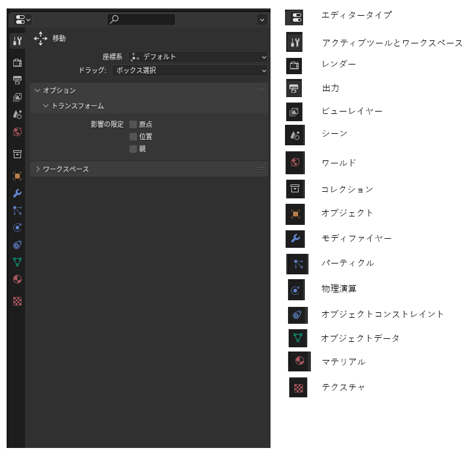473x451 pixels.
Task: Switch to the Render tab in the Properties tab column
Action: click(17, 63)
